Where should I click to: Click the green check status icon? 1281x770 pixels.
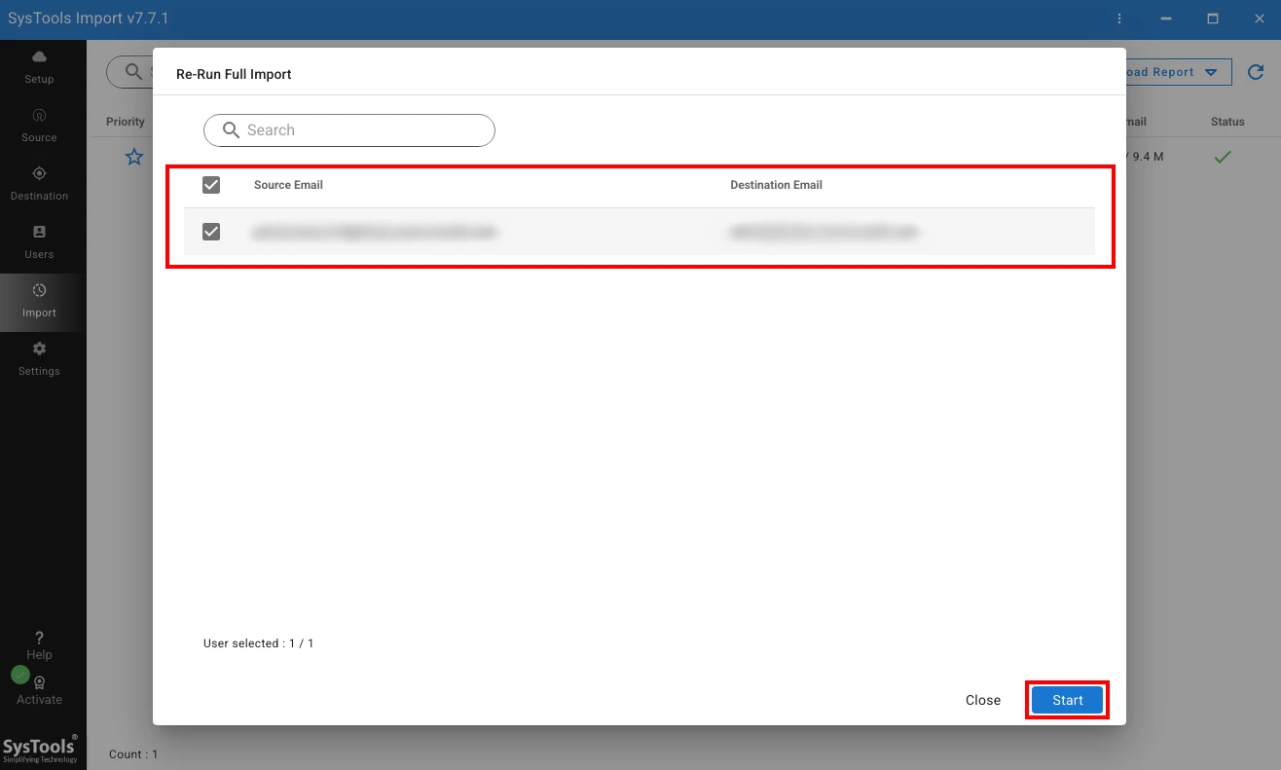pos(1223,157)
